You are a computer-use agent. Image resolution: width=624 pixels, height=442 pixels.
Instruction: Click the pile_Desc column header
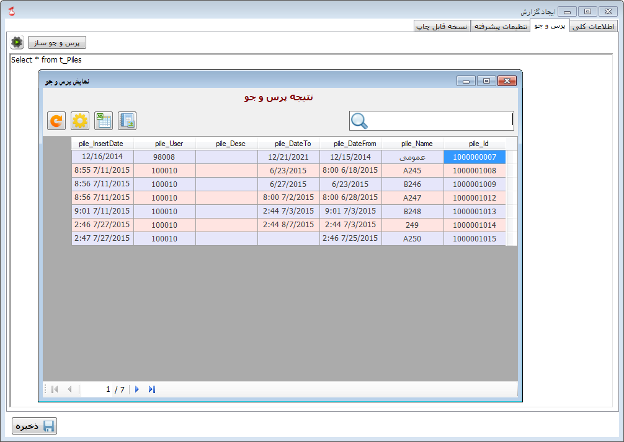pos(226,144)
